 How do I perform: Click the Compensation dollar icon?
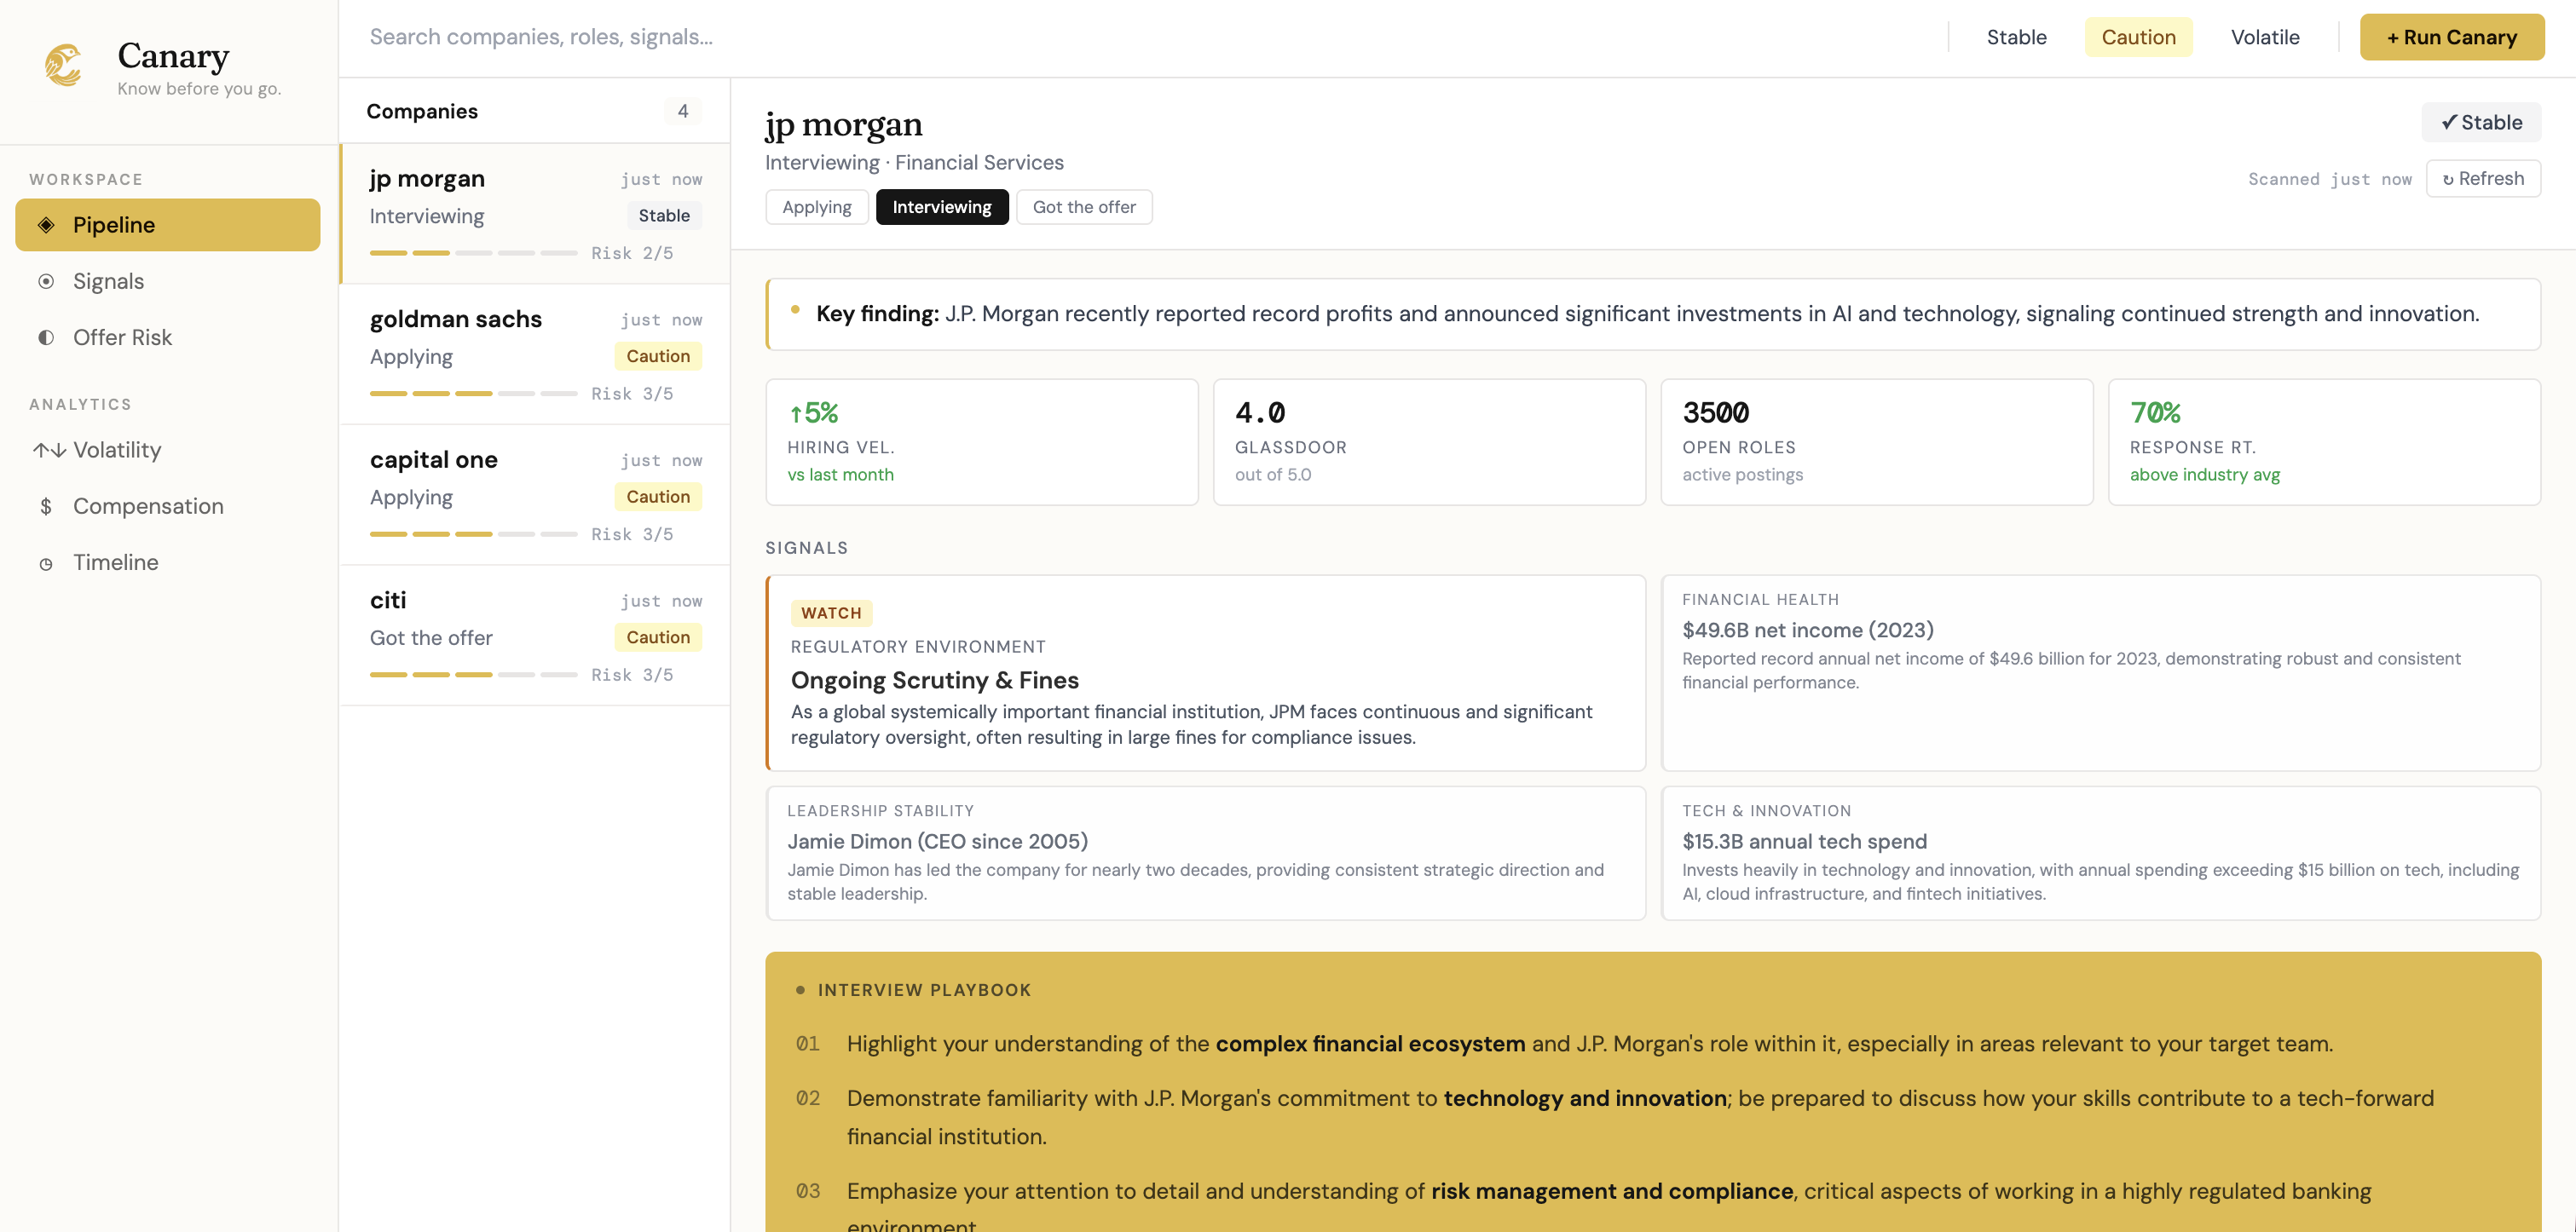pos(46,507)
